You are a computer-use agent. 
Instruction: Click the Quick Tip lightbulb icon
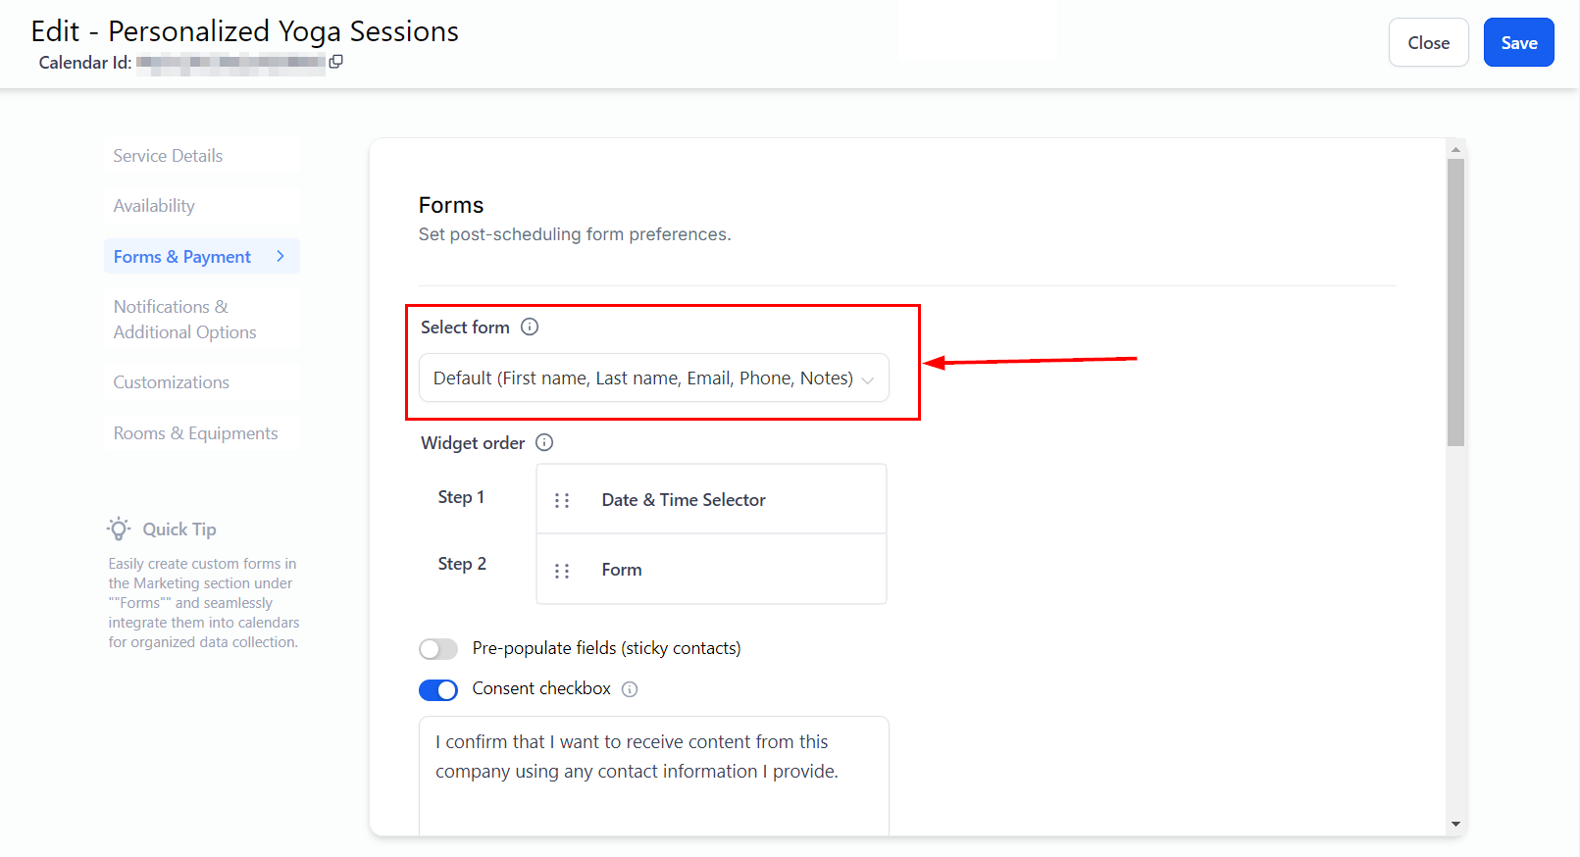click(x=119, y=529)
